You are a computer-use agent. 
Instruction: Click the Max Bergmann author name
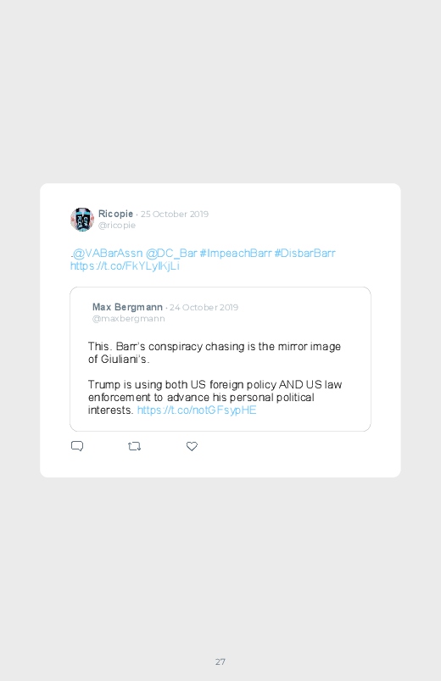pos(127,307)
